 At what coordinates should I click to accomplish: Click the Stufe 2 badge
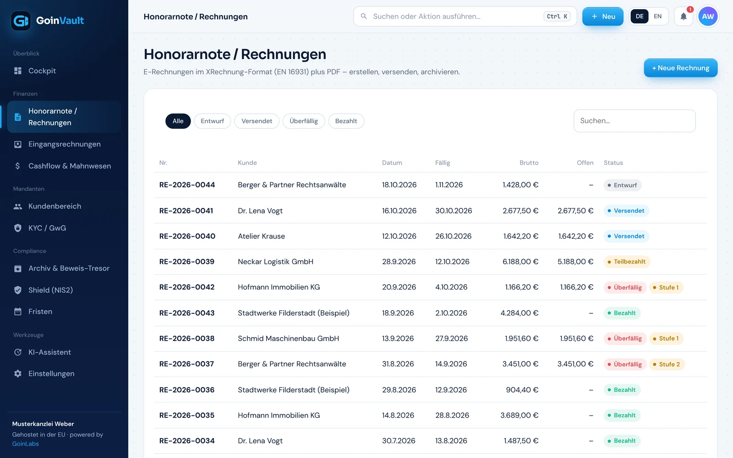(x=667, y=365)
